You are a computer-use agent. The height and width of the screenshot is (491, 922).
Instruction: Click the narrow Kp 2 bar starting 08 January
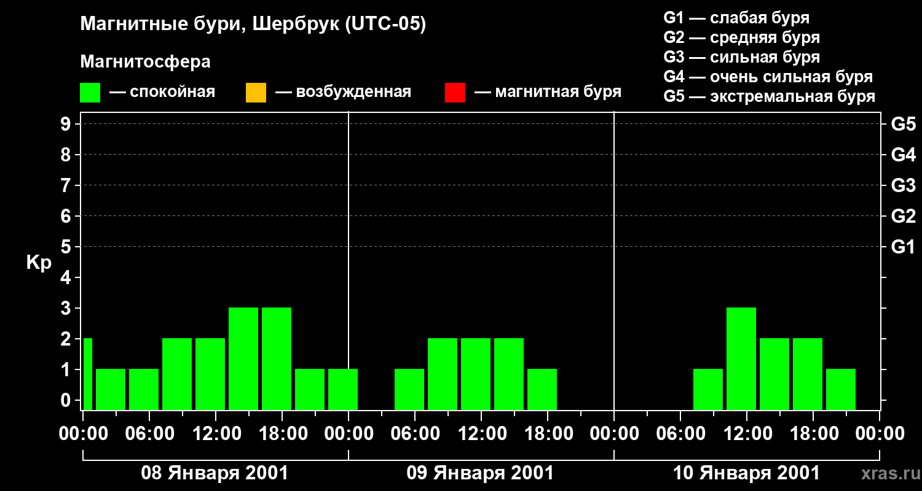(x=87, y=374)
